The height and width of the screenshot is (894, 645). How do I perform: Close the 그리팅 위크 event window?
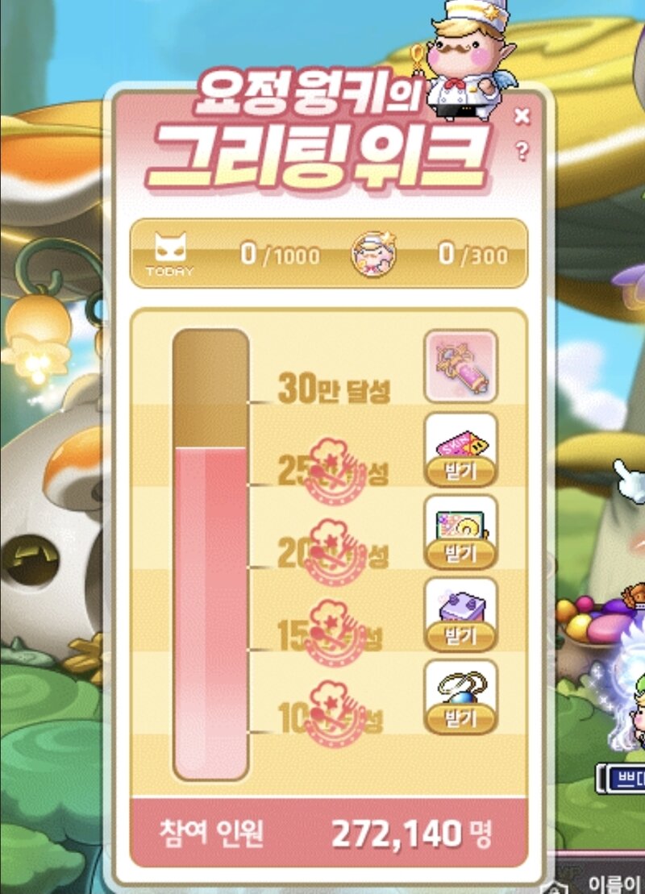(522, 116)
